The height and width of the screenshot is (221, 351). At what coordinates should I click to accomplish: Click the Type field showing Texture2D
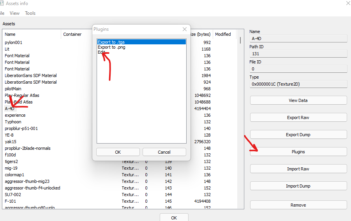[298, 84]
